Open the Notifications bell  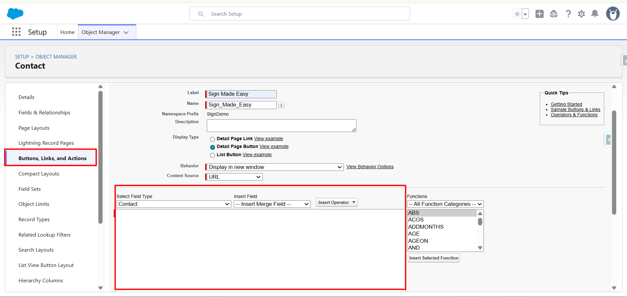coord(595,14)
